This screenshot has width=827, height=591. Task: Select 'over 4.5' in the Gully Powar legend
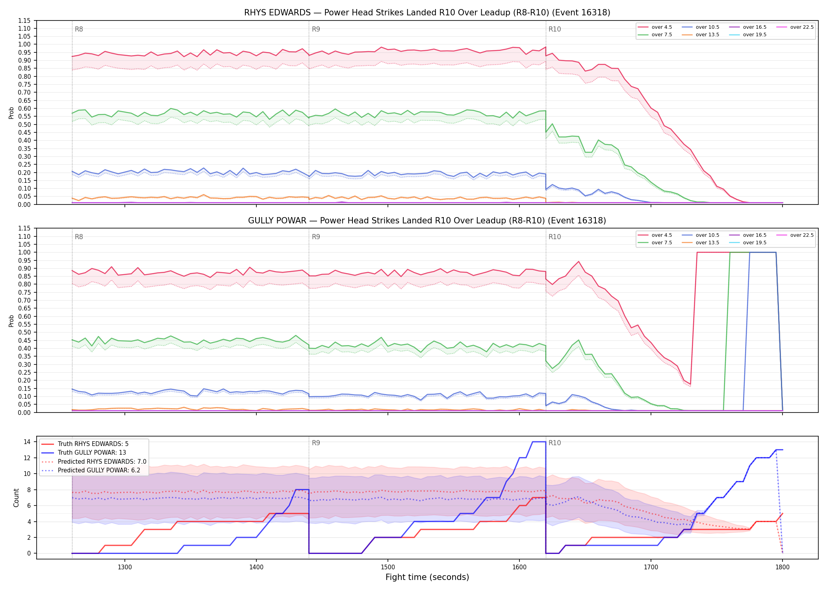pos(655,235)
